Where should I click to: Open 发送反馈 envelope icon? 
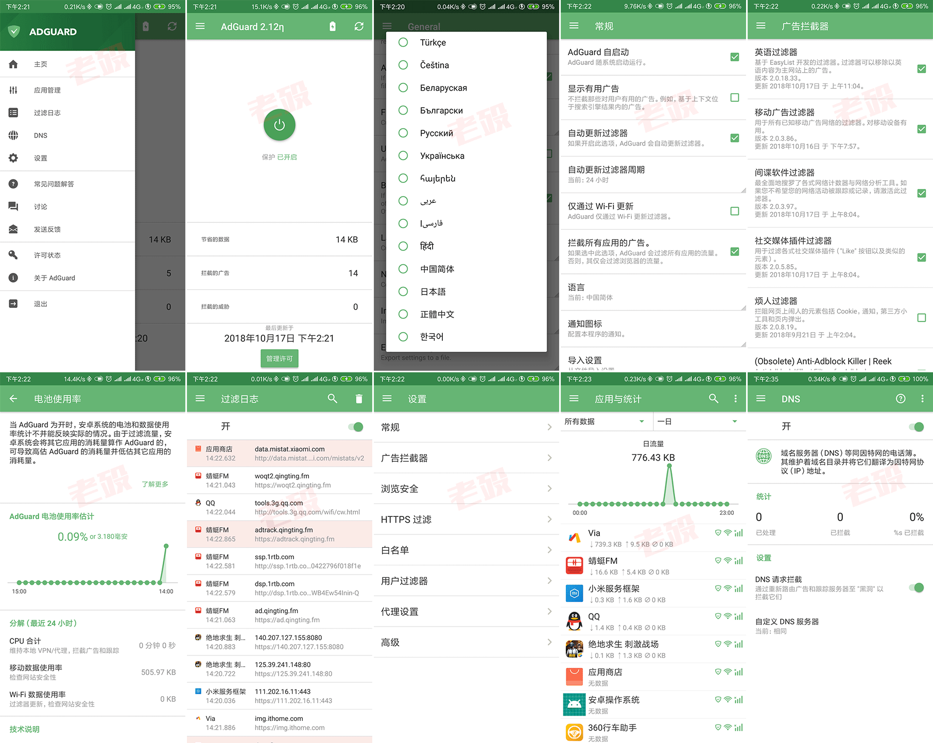pyautogui.click(x=13, y=229)
